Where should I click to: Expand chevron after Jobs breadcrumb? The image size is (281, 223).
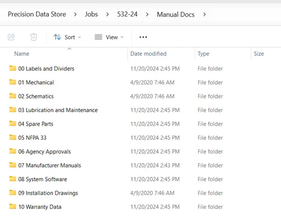(x=108, y=14)
